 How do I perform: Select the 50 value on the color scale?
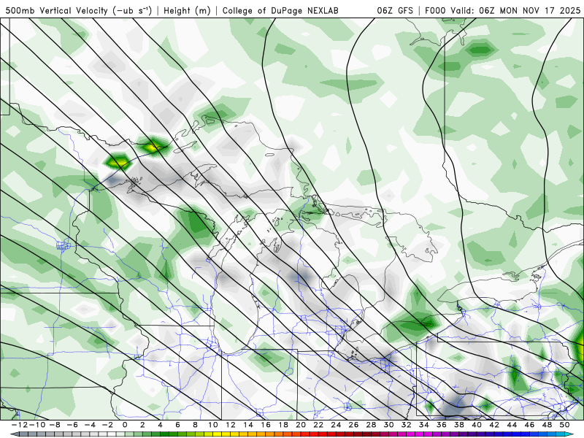564,425
